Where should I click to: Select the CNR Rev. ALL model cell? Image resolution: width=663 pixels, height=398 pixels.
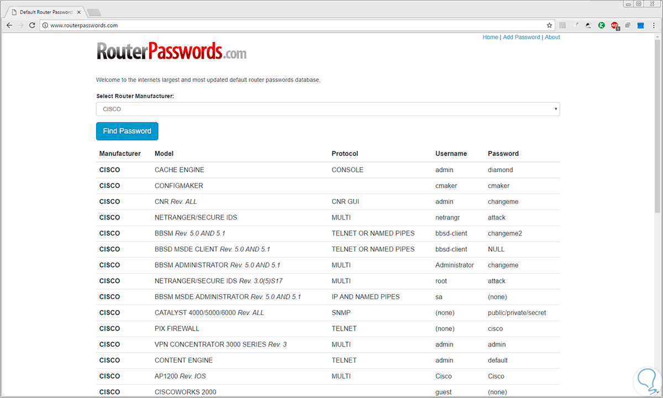coord(175,202)
